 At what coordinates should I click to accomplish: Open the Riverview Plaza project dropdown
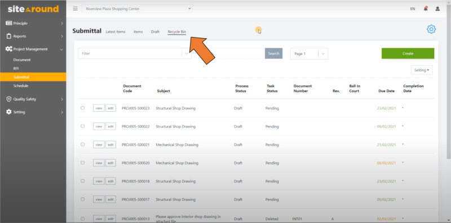pyautogui.click(x=137, y=8)
